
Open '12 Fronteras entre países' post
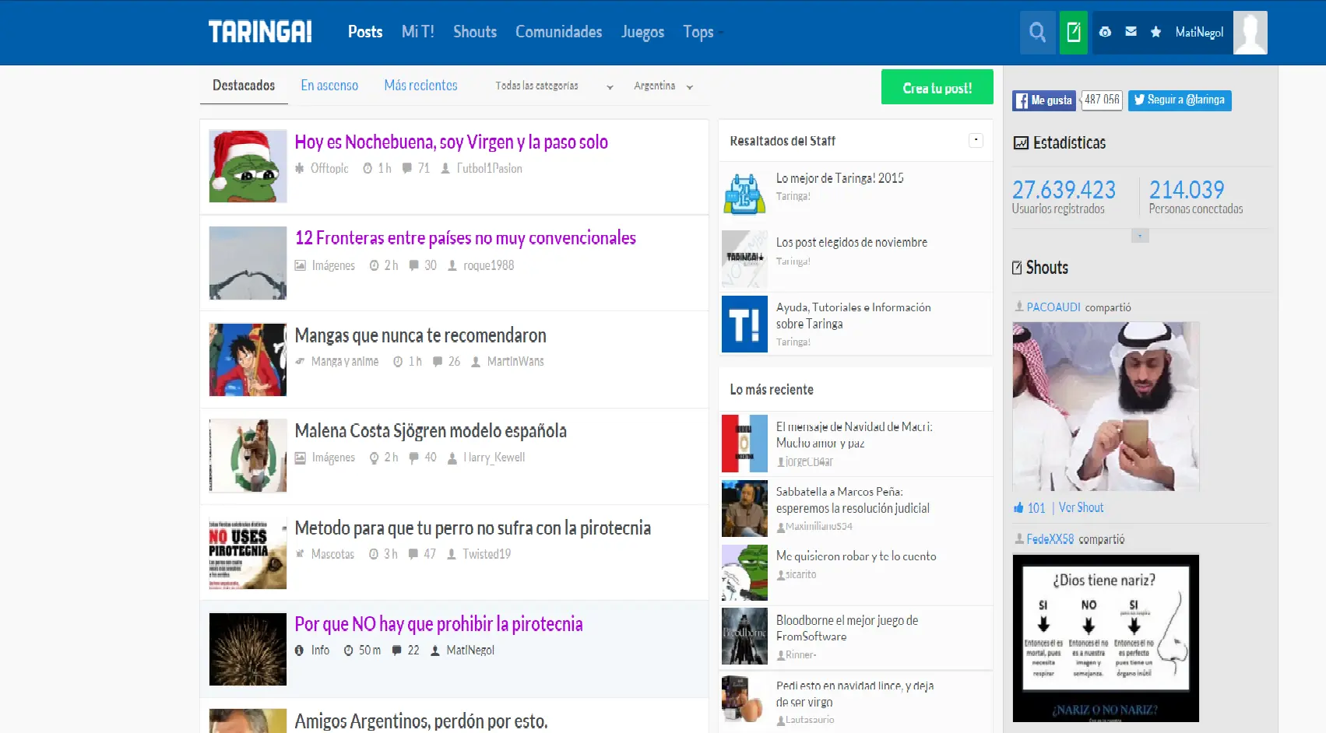coord(466,238)
